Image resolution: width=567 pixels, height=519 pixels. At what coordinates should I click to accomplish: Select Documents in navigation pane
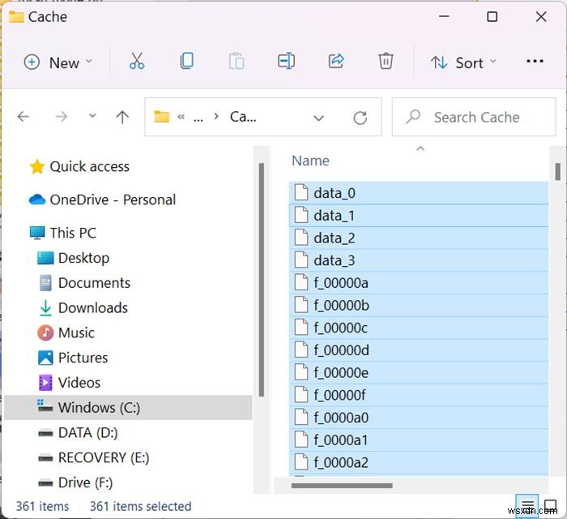click(x=94, y=283)
